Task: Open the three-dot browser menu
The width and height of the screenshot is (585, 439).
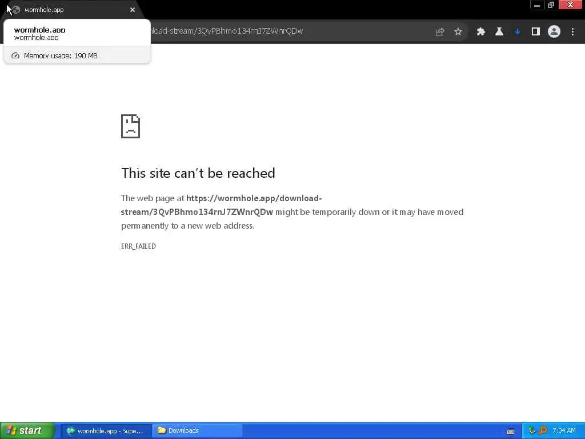Action: [x=572, y=32]
